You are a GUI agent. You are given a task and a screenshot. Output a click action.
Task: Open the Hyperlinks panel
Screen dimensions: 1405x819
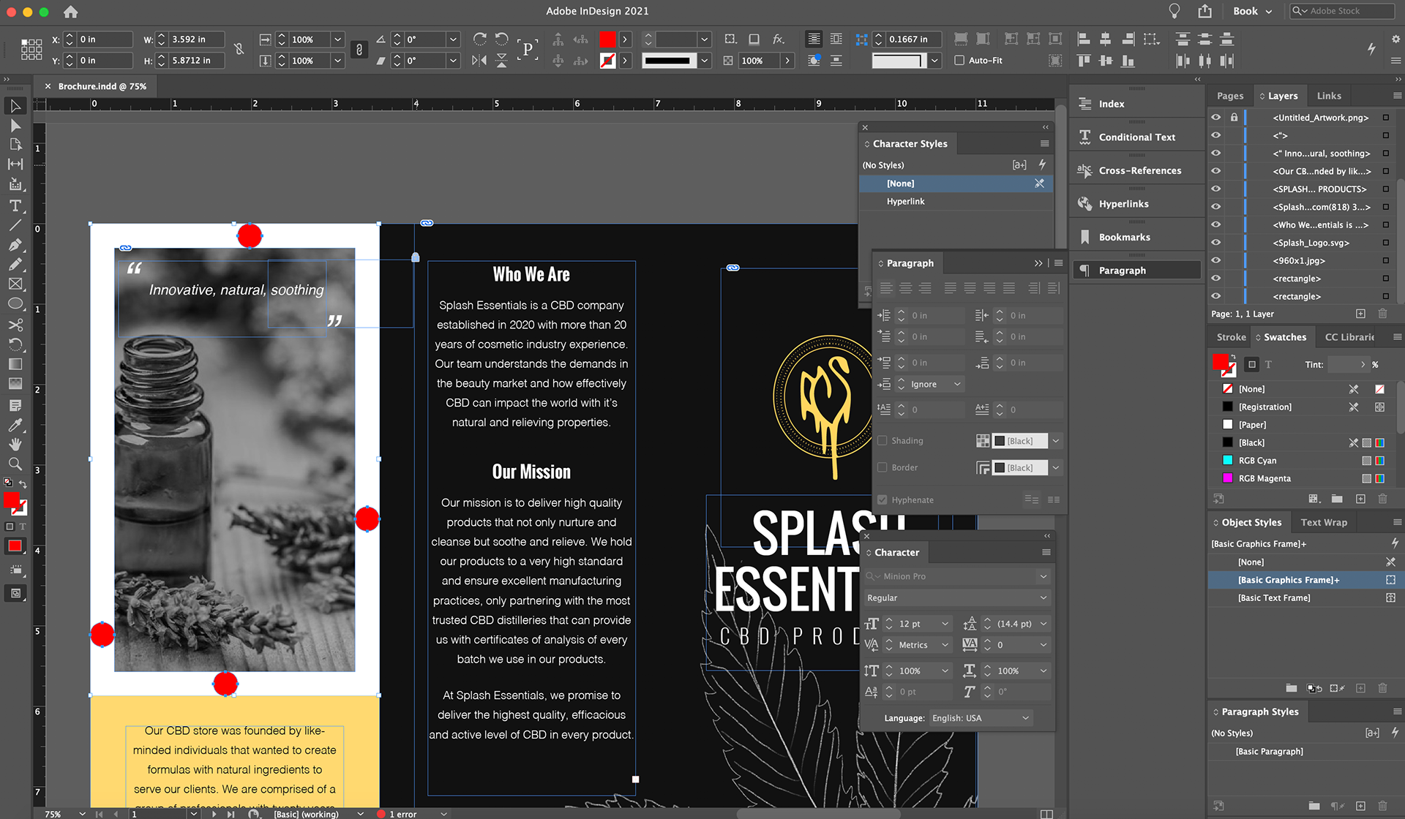pyautogui.click(x=1137, y=204)
